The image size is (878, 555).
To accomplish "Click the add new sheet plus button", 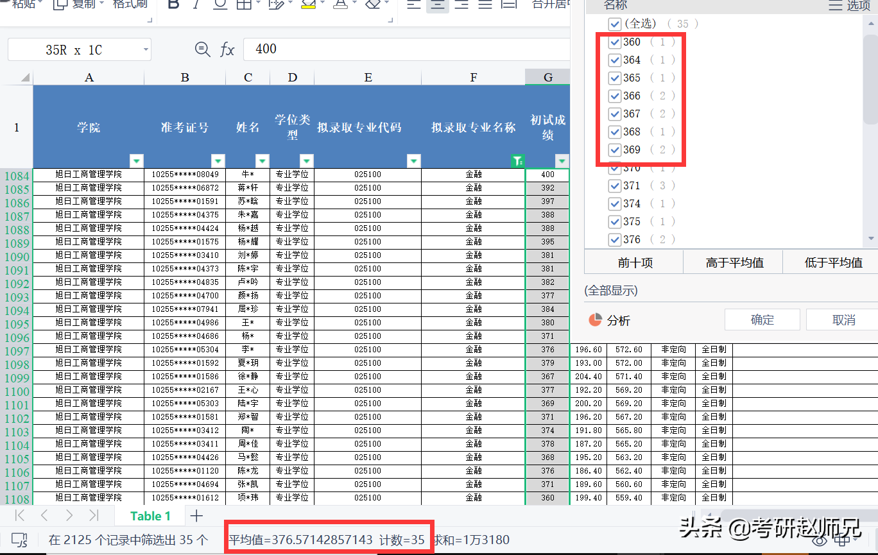I will pyautogui.click(x=196, y=515).
